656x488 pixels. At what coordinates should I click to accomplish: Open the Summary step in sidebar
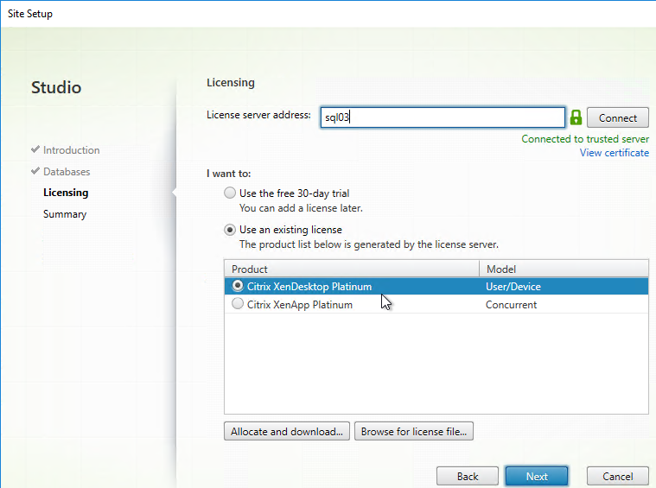65,214
